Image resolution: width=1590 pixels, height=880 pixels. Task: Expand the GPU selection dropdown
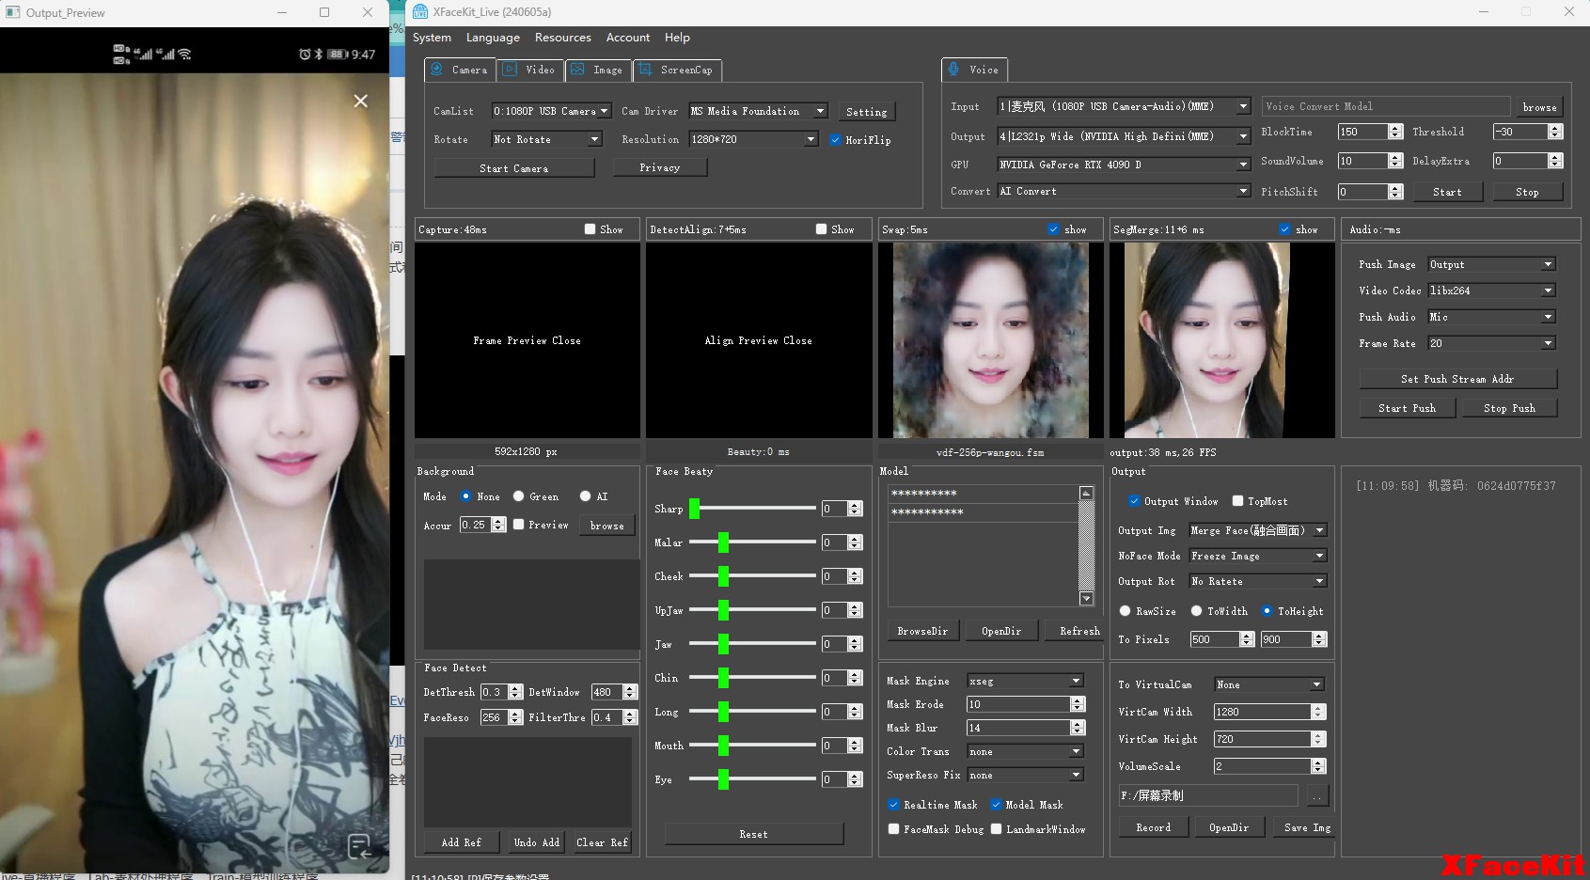(x=1124, y=165)
